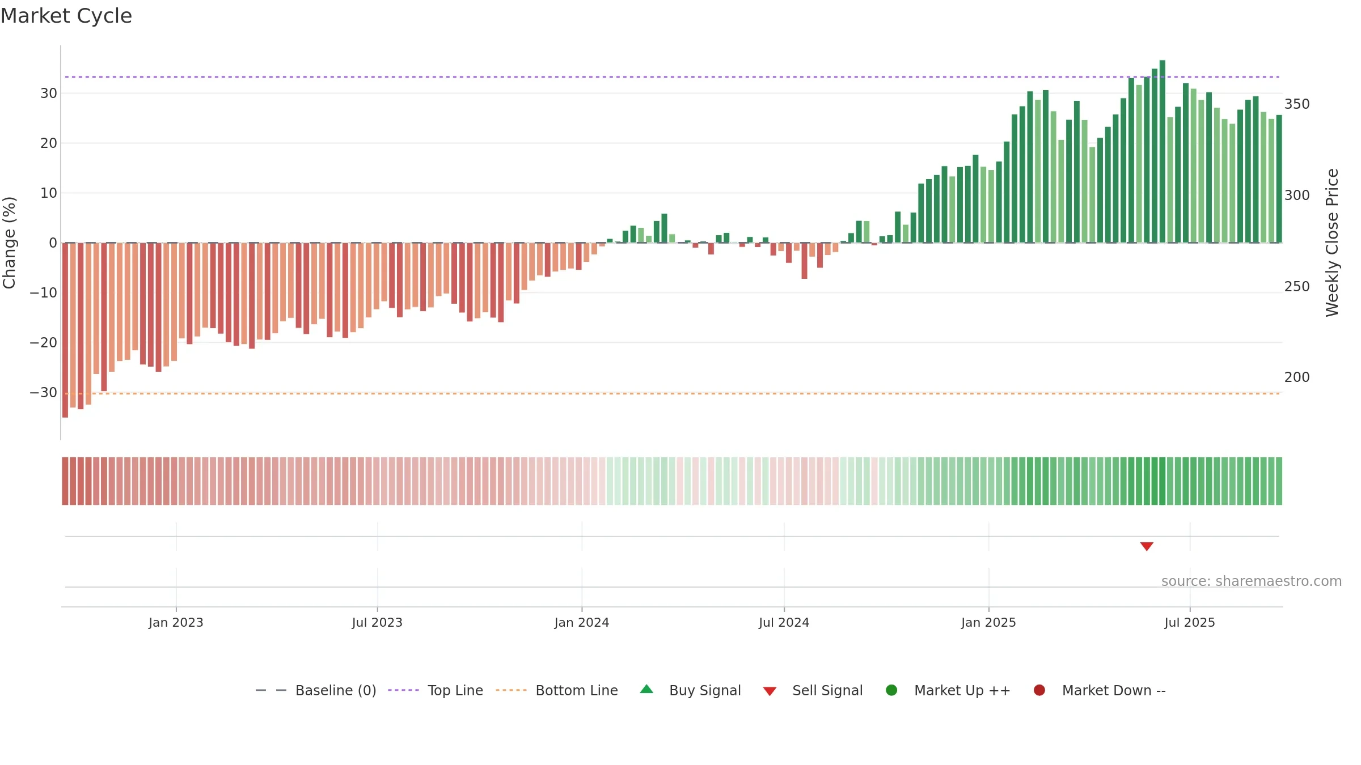
Task: Click the Market Cycle chart title
Action: [66, 16]
